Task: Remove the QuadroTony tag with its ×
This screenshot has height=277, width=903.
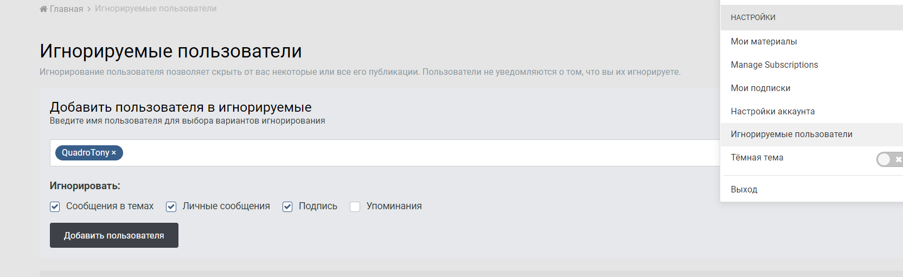Action: 114,153
